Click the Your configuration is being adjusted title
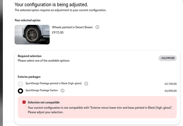The height and width of the screenshot is (126, 183). [x=51, y=5]
